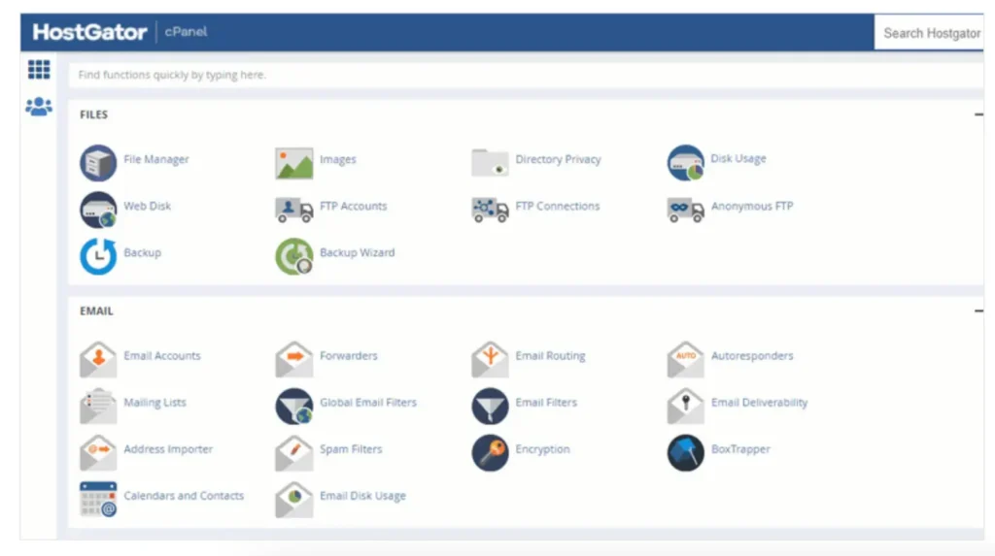Click the Backup Wizard icon
Screen dimensions: 995x556
pyautogui.click(x=293, y=256)
